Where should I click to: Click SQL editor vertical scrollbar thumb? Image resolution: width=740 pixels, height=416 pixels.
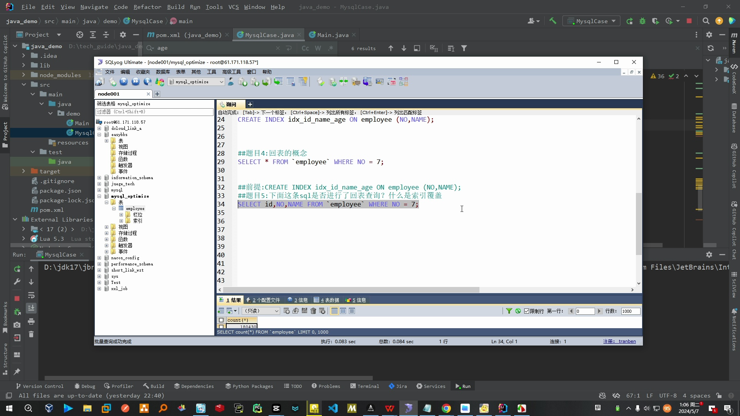click(639, 223)
